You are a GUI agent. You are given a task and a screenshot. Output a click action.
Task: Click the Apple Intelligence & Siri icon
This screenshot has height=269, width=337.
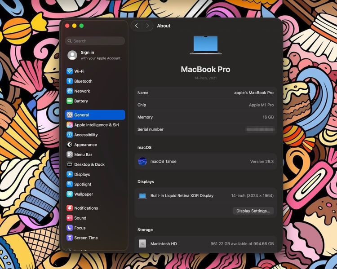[x=69, y=124]
